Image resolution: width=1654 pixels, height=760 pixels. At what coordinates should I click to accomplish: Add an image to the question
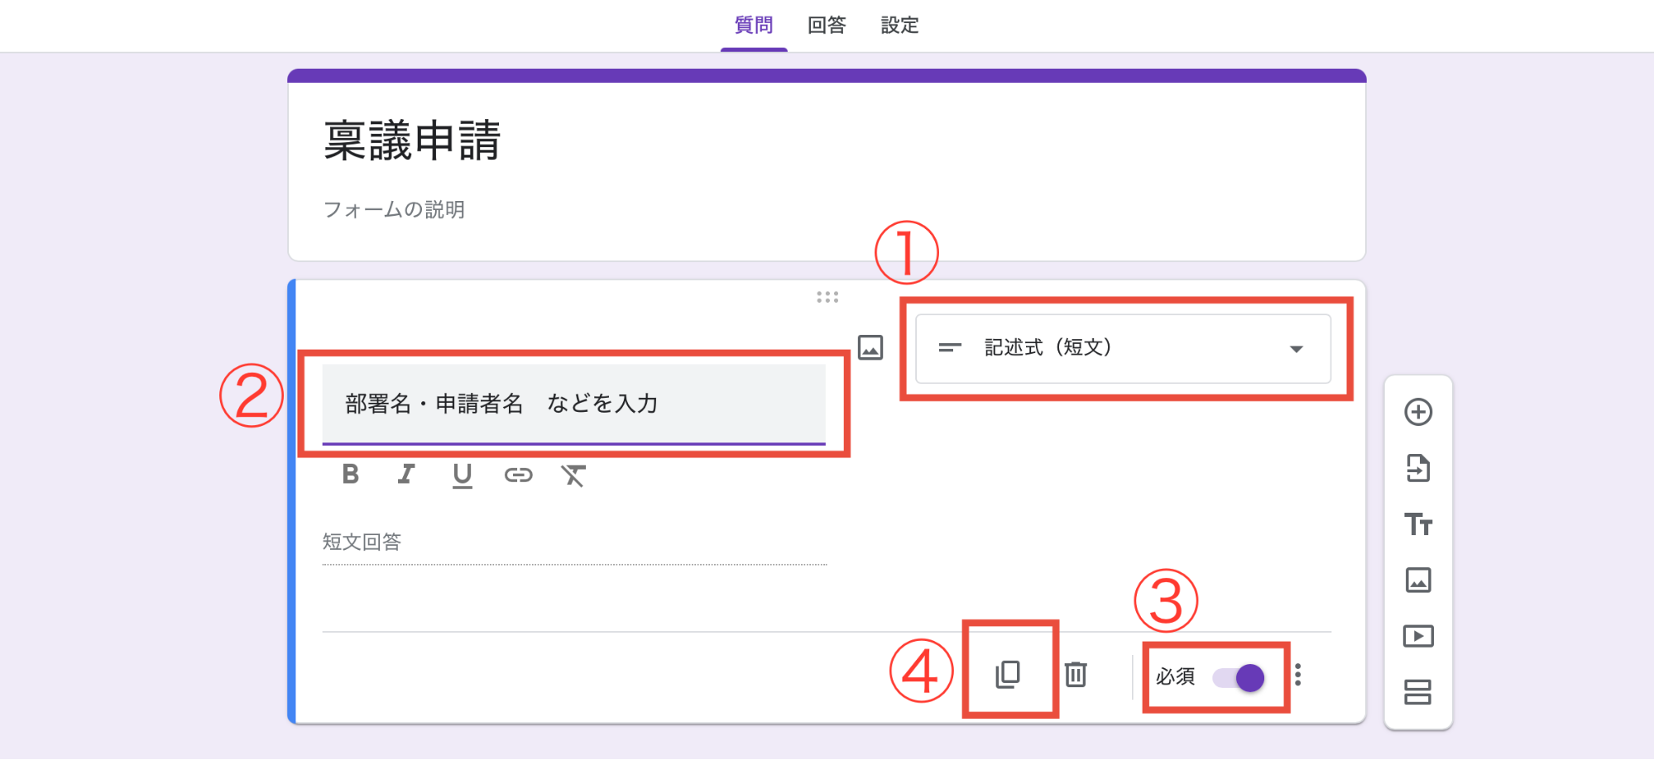[870, 347]
